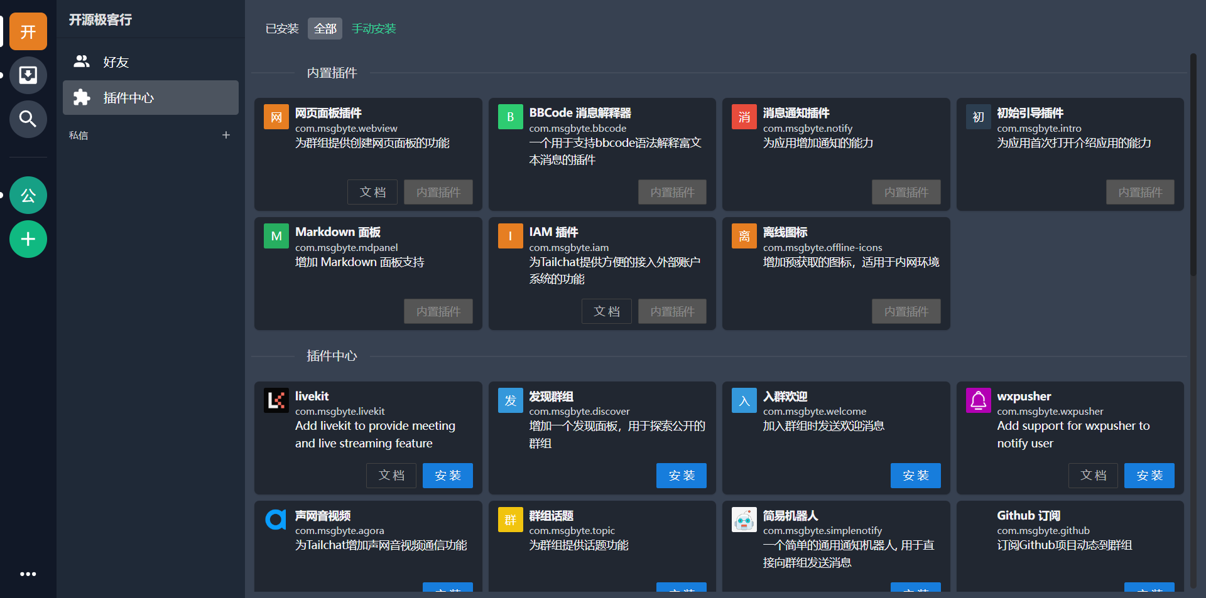Click 内置插件 button on 网页面板插件 card
The width and height of the screenshot is (1206, 598).
(438, 192)
